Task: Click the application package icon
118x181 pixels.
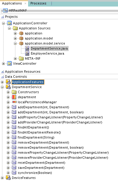Action: coord(21,33)
